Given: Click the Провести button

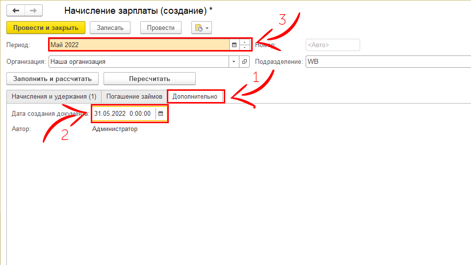Looking at the screenshot, I should tap(160, 28).
